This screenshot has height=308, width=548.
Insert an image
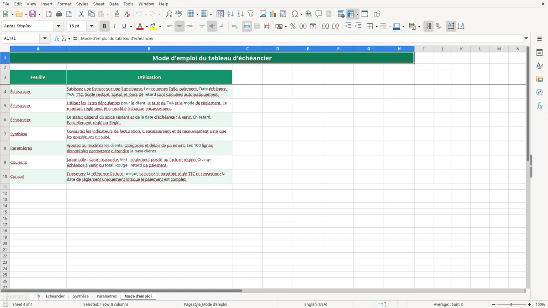pos(263,14)
